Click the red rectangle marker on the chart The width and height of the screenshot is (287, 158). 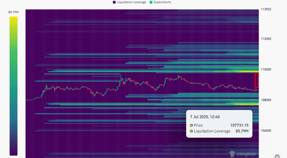tap(256, 80)
